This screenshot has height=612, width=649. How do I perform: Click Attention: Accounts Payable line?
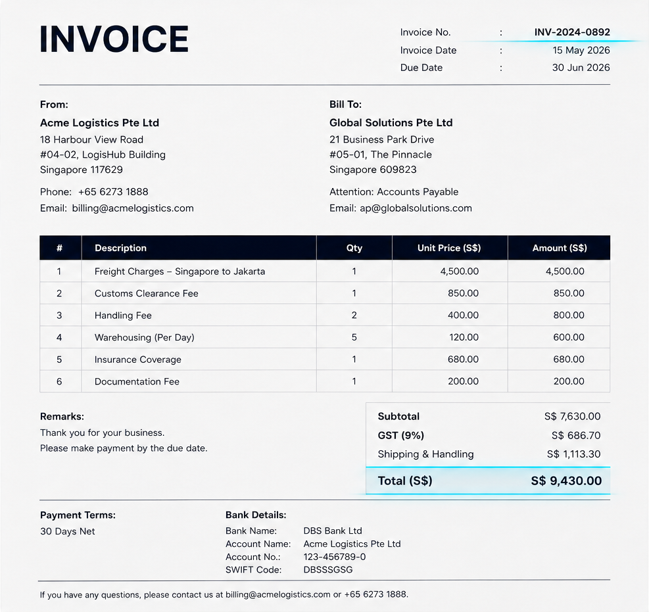[x=394, y=191]
